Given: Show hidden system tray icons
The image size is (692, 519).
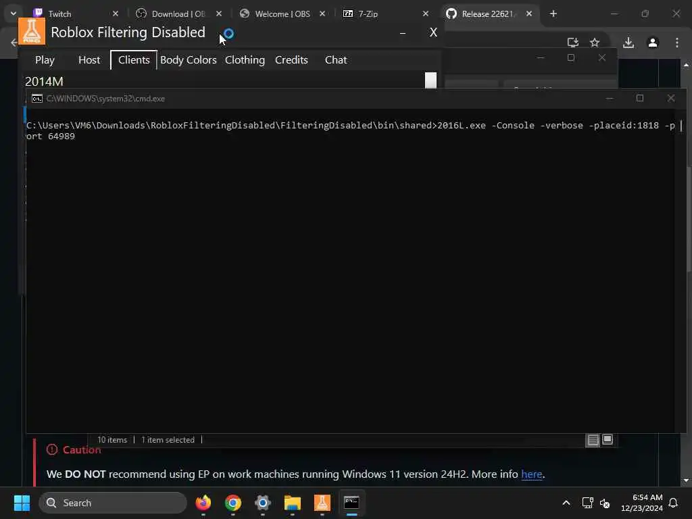Looking at the screenshot, I should click(566, 503).
